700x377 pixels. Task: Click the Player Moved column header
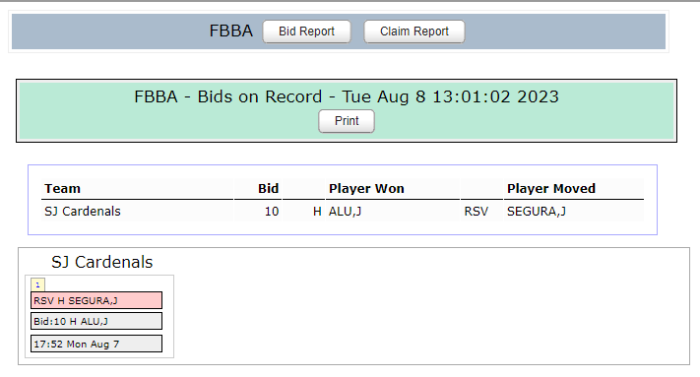pyautogui.click(x=551, y=188)
